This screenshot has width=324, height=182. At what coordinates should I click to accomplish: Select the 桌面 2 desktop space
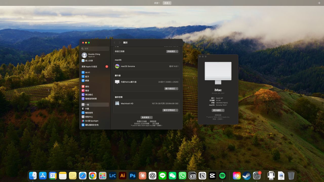(x=167, y=3)
